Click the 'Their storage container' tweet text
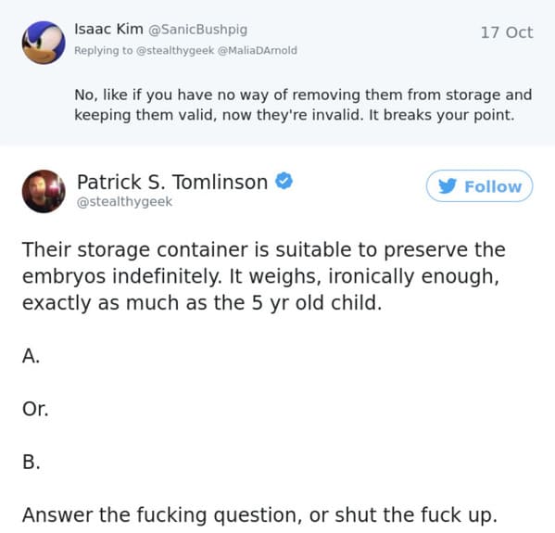Image resolution: width=555 pixels, height=533 pixels. [264, 276]
